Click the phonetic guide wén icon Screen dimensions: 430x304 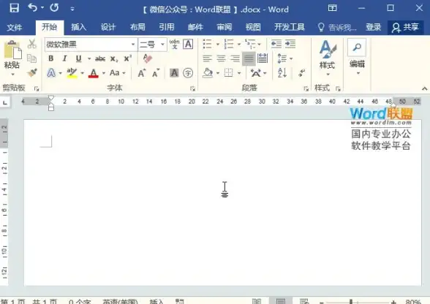point(174,44)
